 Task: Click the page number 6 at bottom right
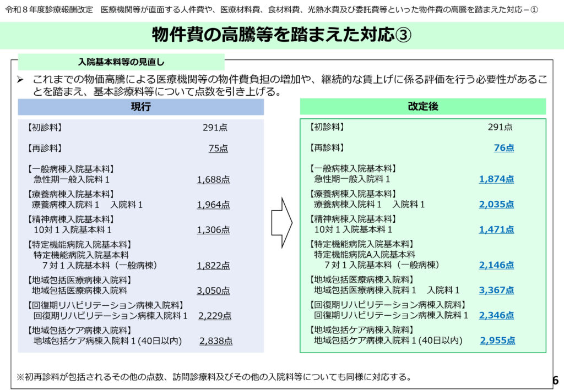tap(555, 380)
